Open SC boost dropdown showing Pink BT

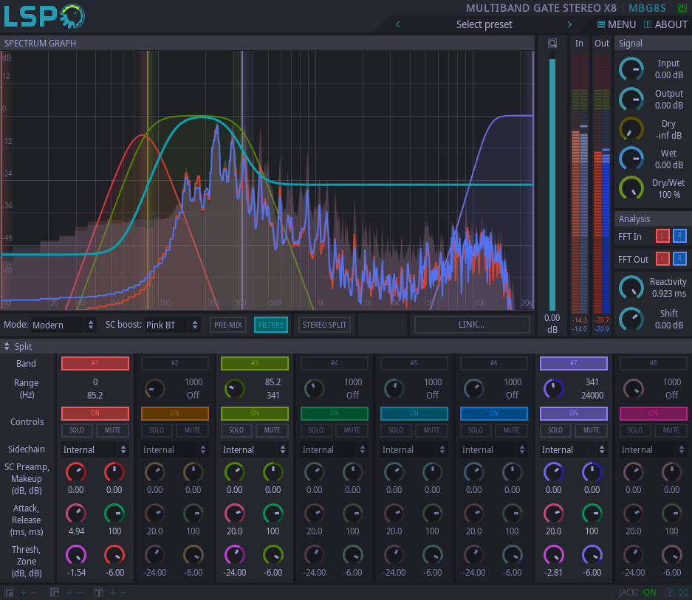[172, 325]
